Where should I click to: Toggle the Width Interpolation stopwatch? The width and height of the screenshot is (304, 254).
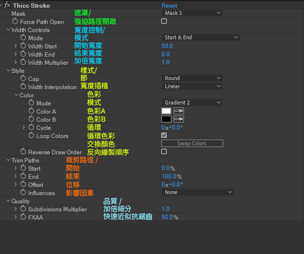pos(23,86)
